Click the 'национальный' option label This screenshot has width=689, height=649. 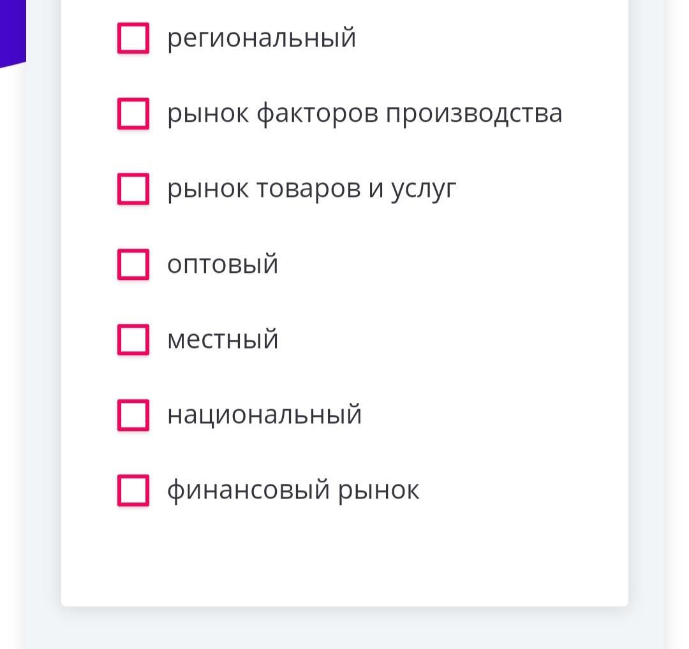point(265,414)
